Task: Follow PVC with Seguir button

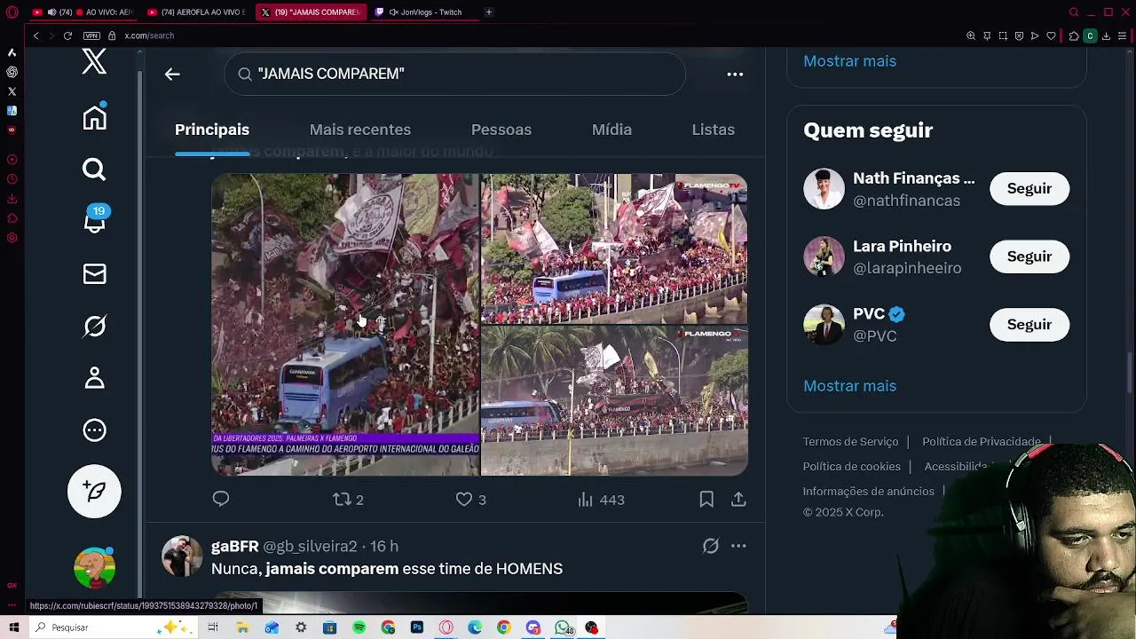Action: coord(1029,325)
